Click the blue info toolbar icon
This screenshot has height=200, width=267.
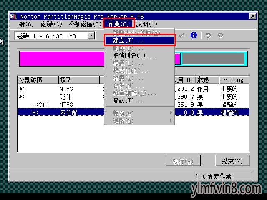pos(194,35)
